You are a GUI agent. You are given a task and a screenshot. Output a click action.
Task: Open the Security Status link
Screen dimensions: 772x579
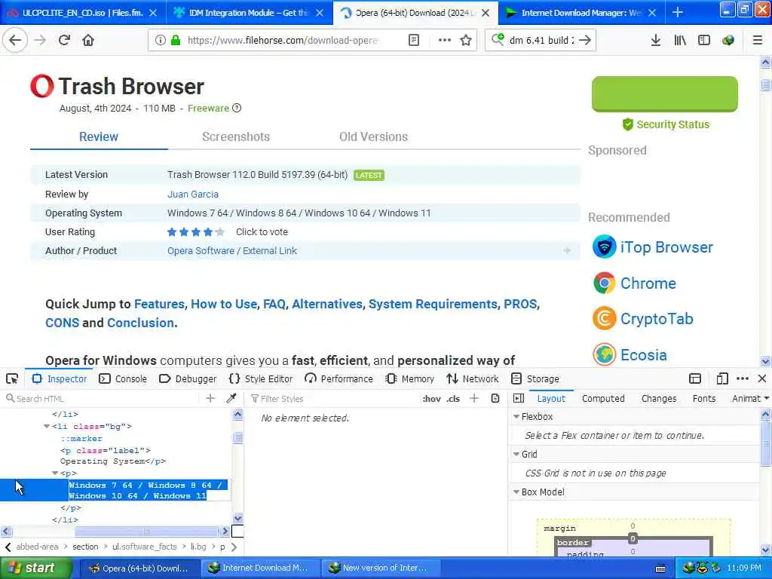point(666,124)
